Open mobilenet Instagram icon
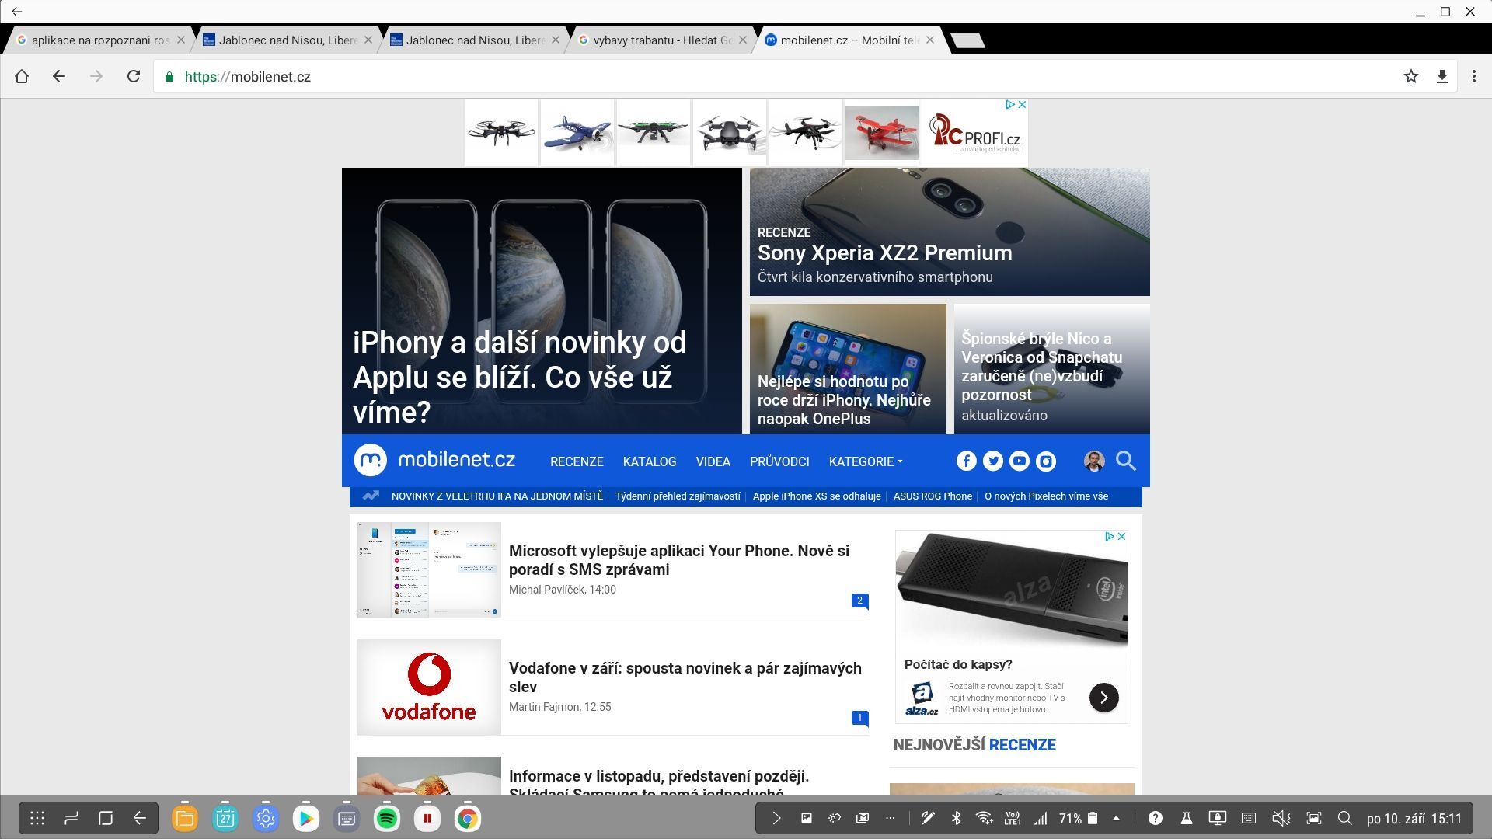 pyautogui.click(x=1046, y=461)
